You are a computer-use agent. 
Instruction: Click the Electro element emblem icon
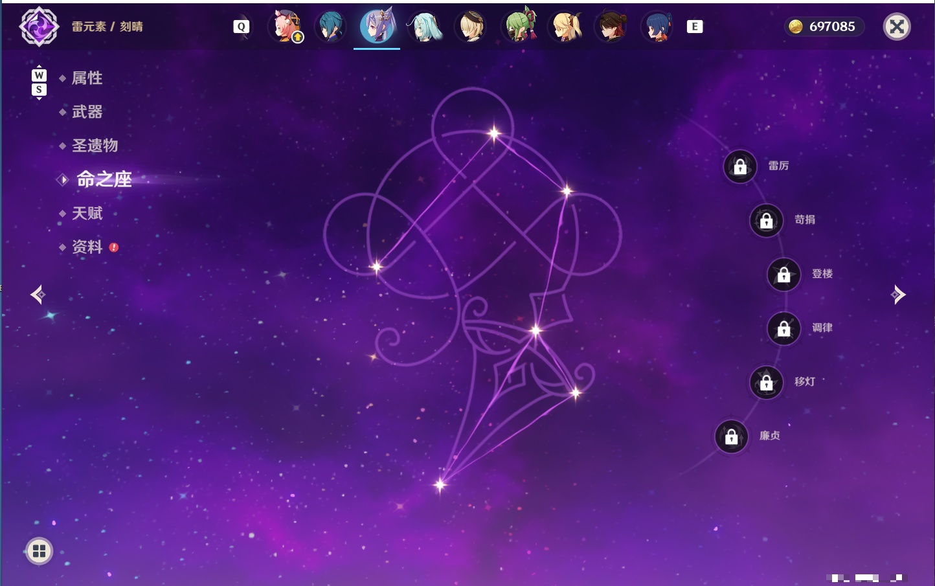(x=39, y=27)
